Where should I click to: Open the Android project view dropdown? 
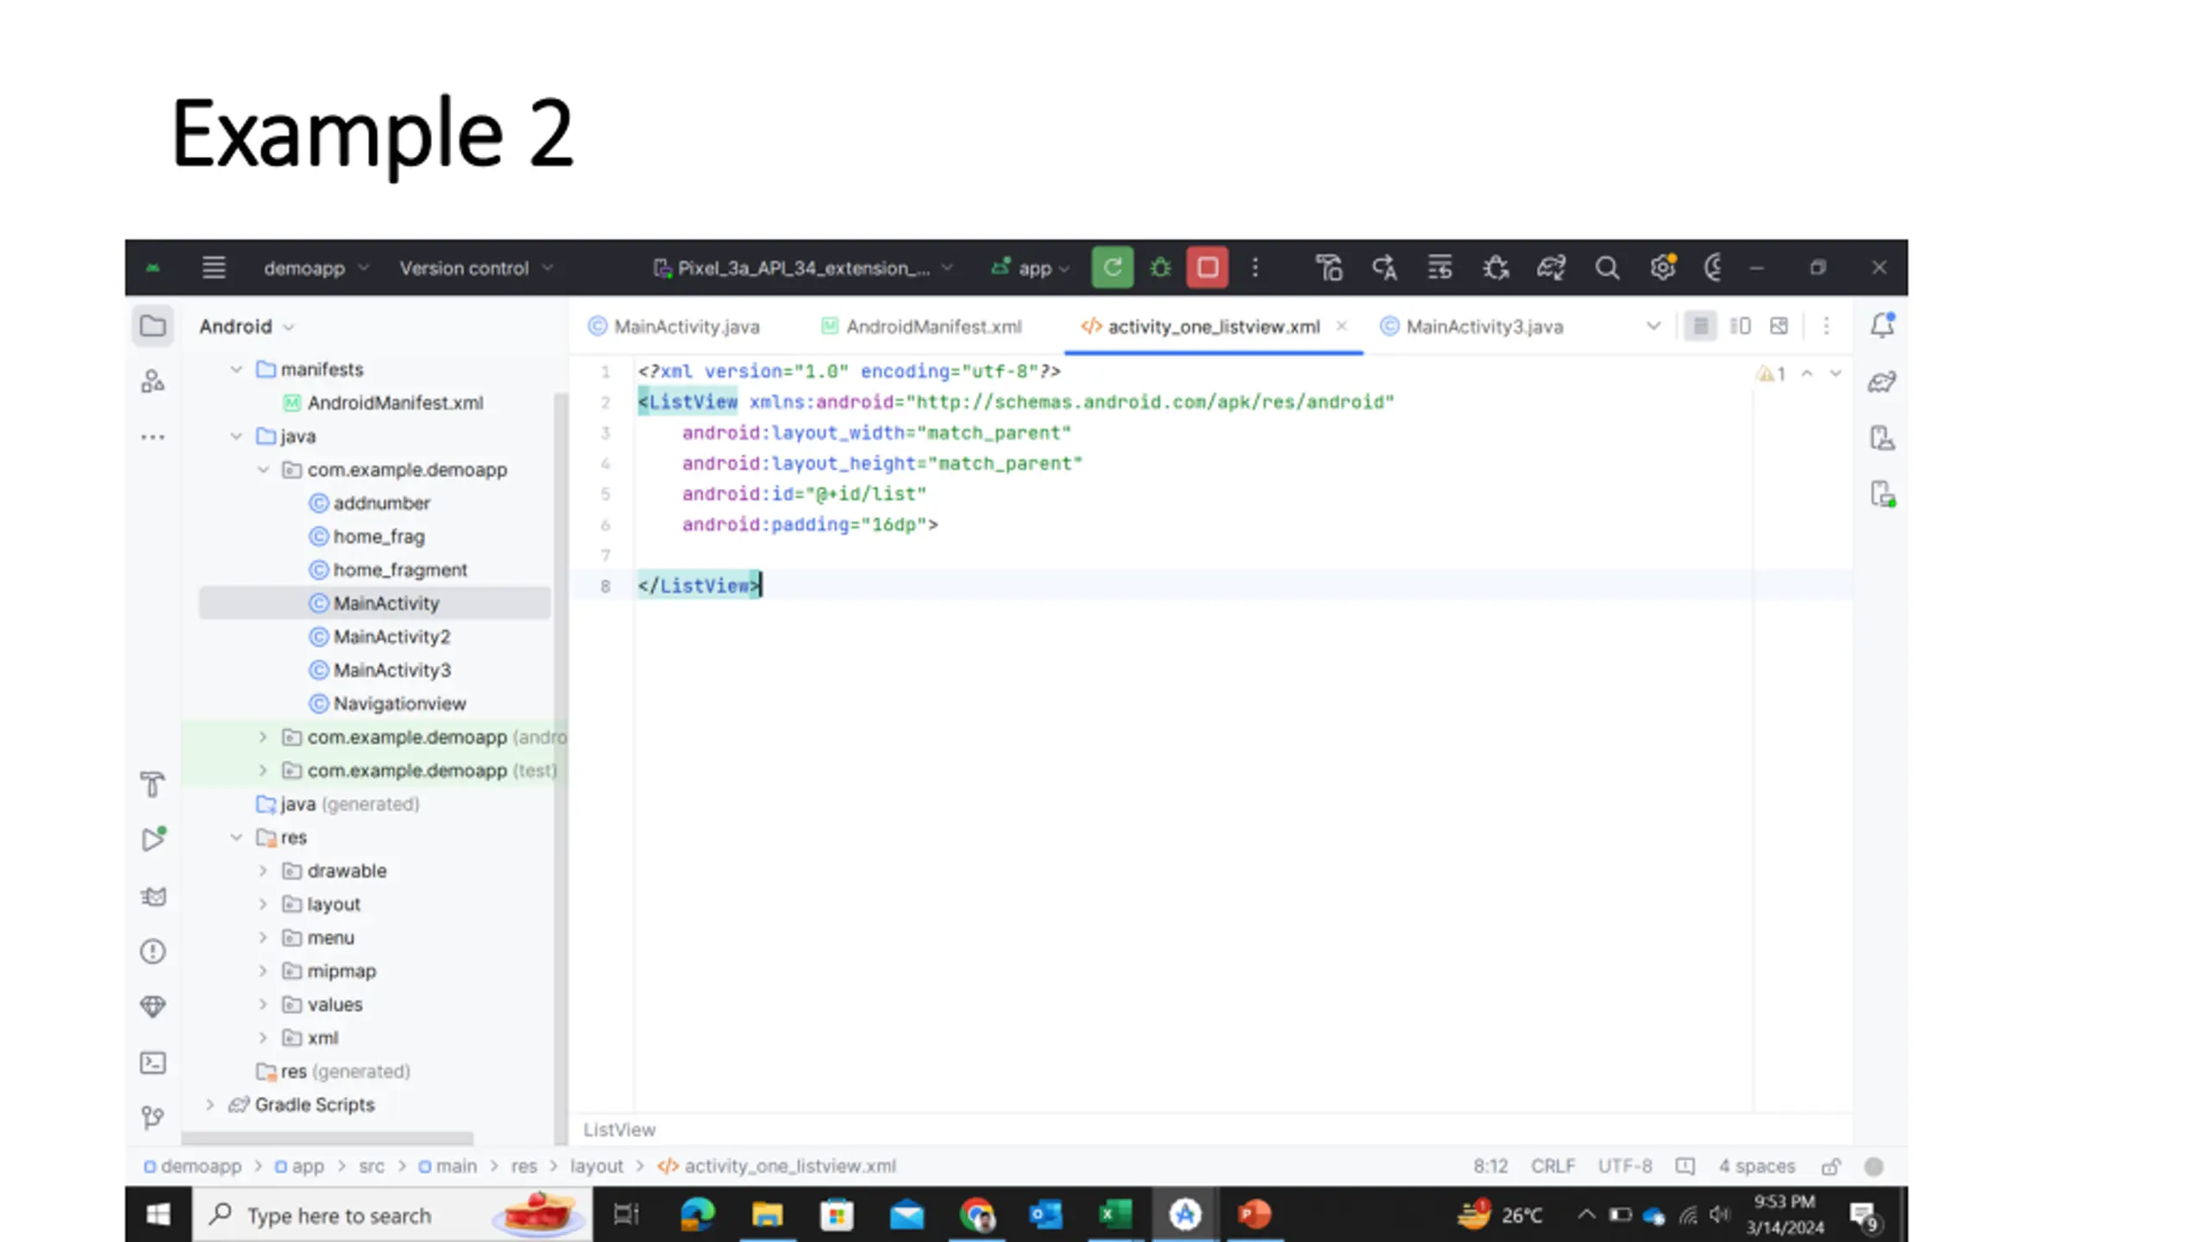pyautogui.click(x=247, y=326)
